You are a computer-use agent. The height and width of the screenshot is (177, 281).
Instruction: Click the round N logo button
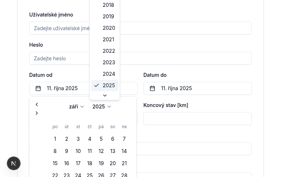[x=14, y=163]
